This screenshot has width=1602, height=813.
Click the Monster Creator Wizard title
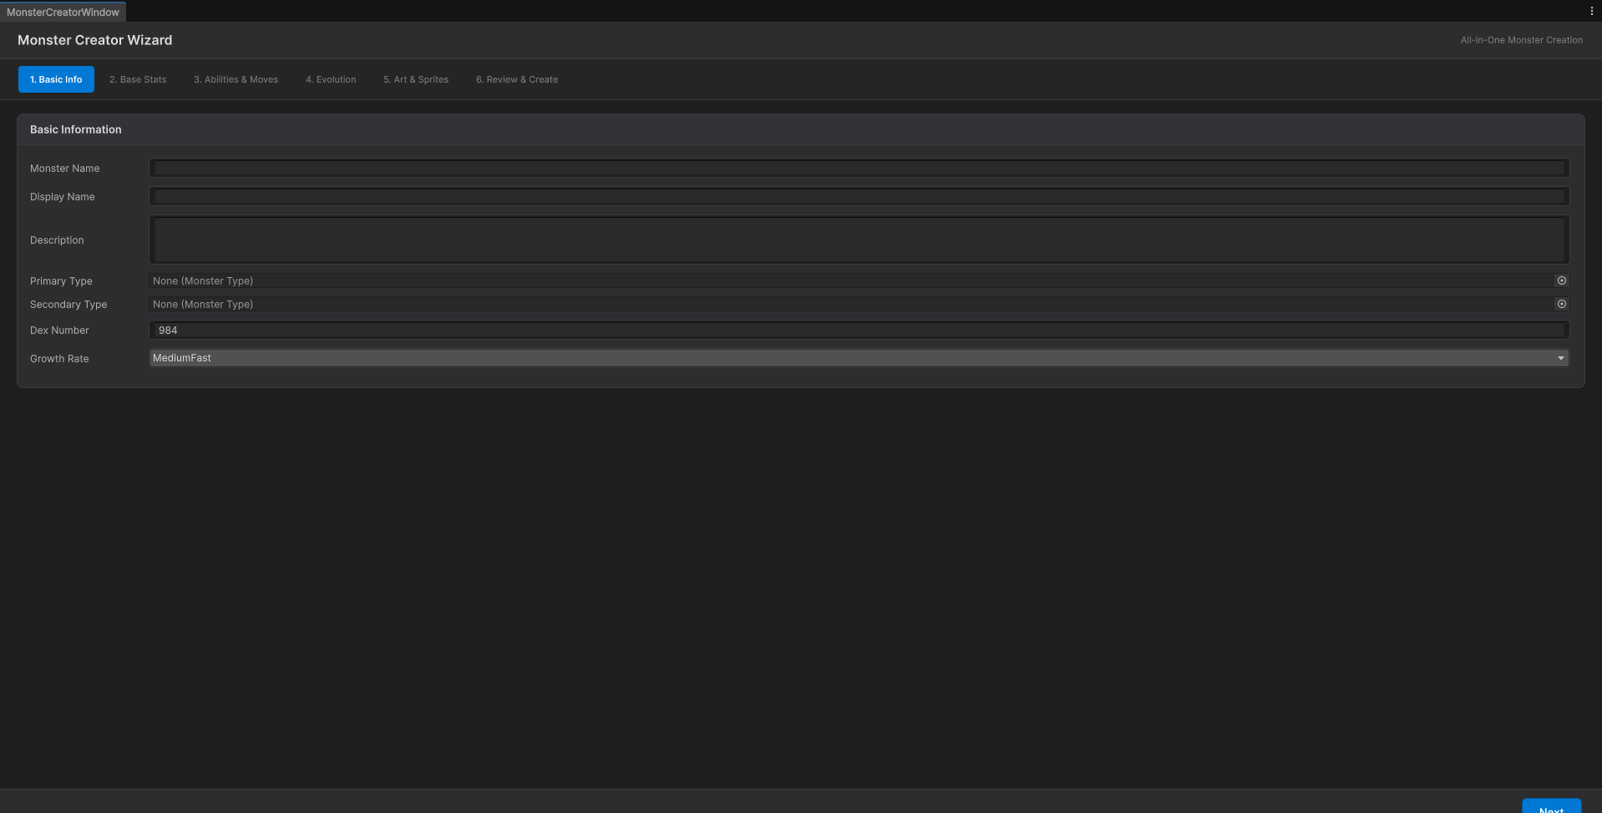click(x=94, y=40)
